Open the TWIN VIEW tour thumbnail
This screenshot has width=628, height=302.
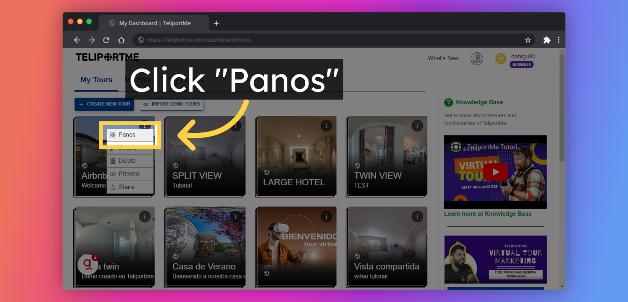point(387,155)
